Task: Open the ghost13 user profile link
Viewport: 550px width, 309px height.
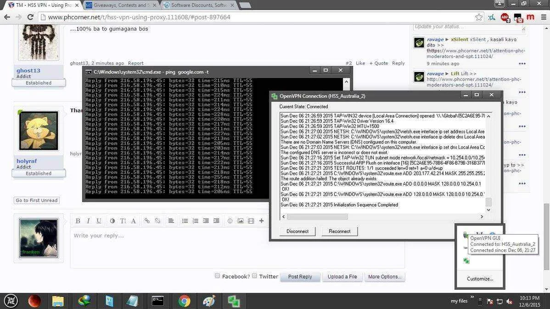Action: coord(28,71)
